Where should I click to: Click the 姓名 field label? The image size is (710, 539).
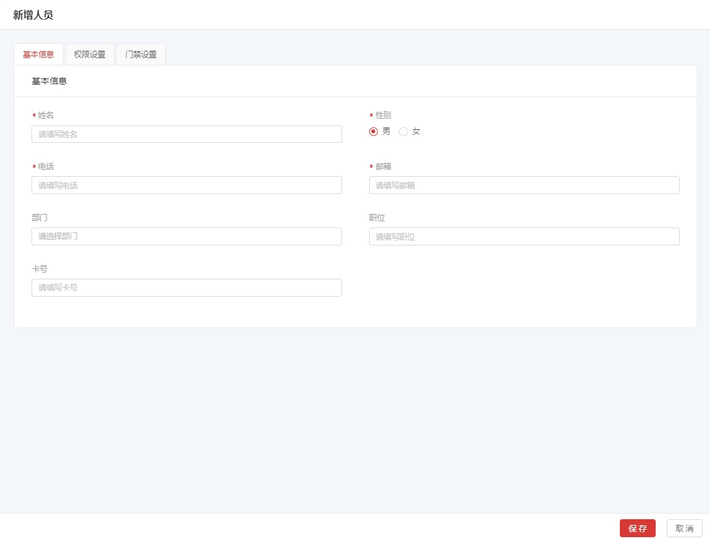46,115
